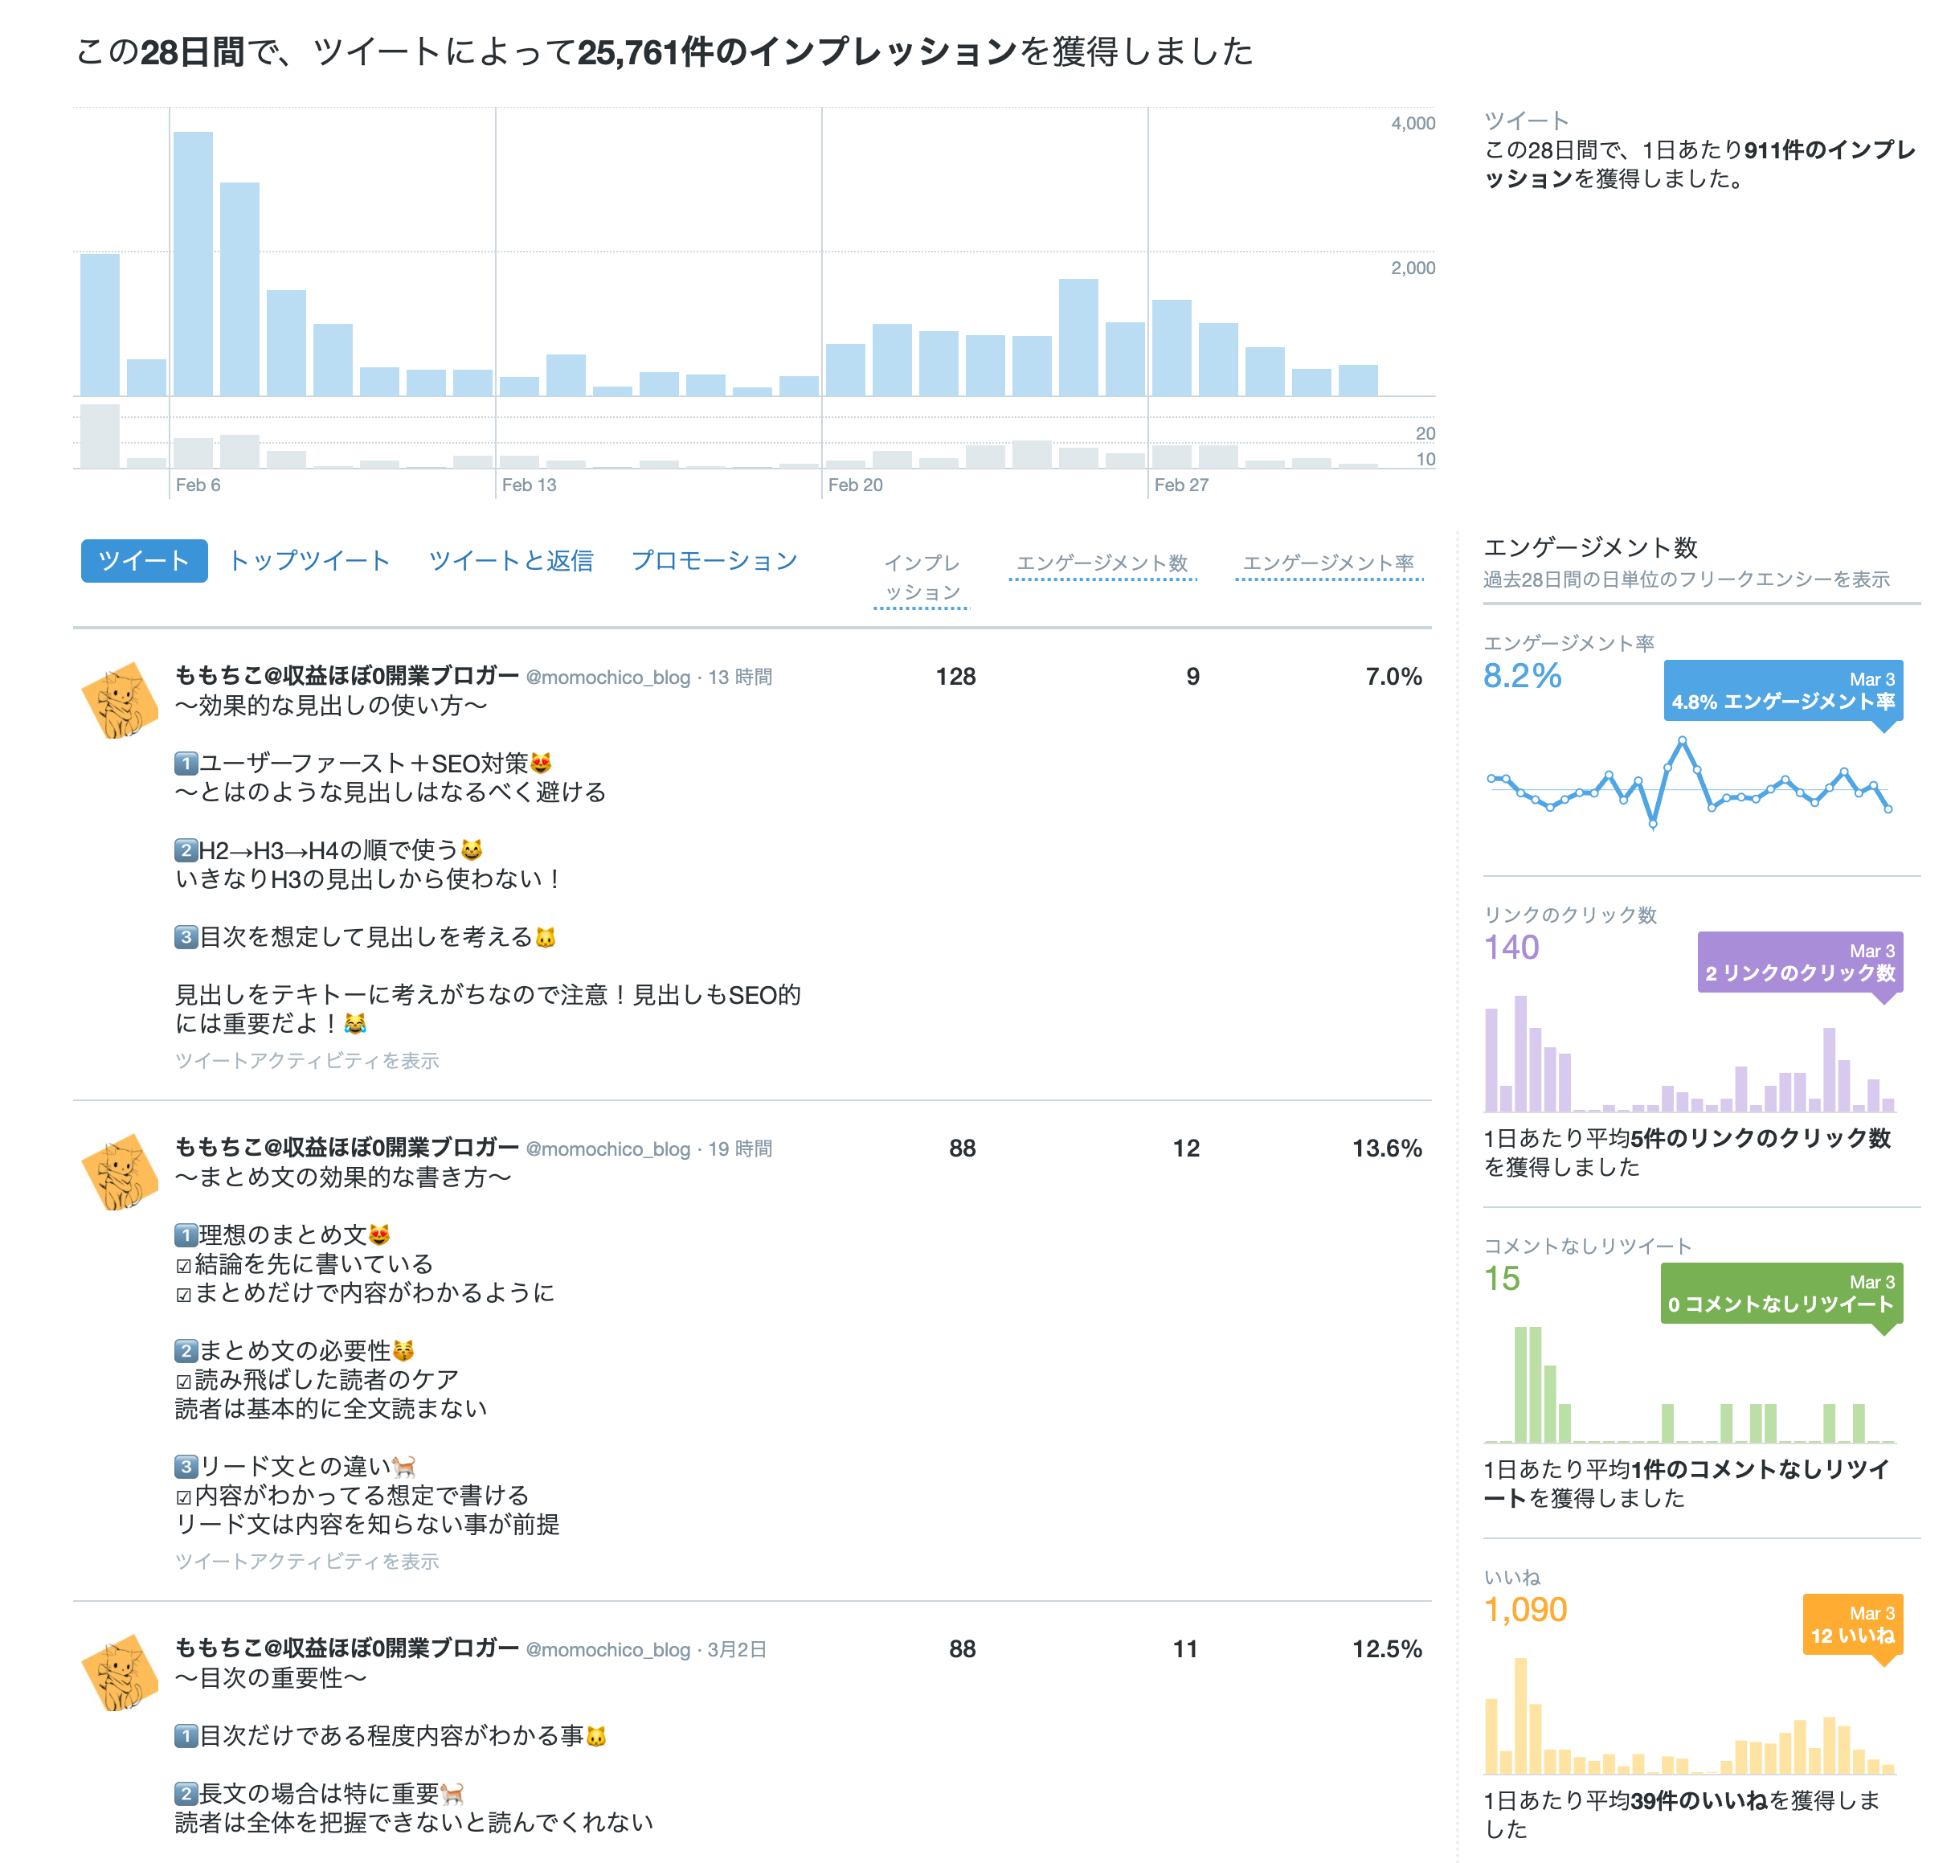Click the 過去28日間の日単位のフリークエンシーを表示 text
Viewport: 1951px width, 1863px height.
[1686, 579]
